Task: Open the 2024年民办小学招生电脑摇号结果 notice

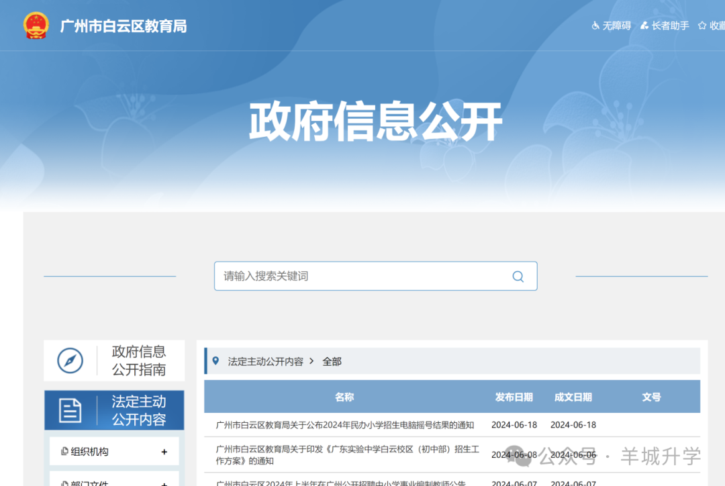Action: (x=345, y=425)
